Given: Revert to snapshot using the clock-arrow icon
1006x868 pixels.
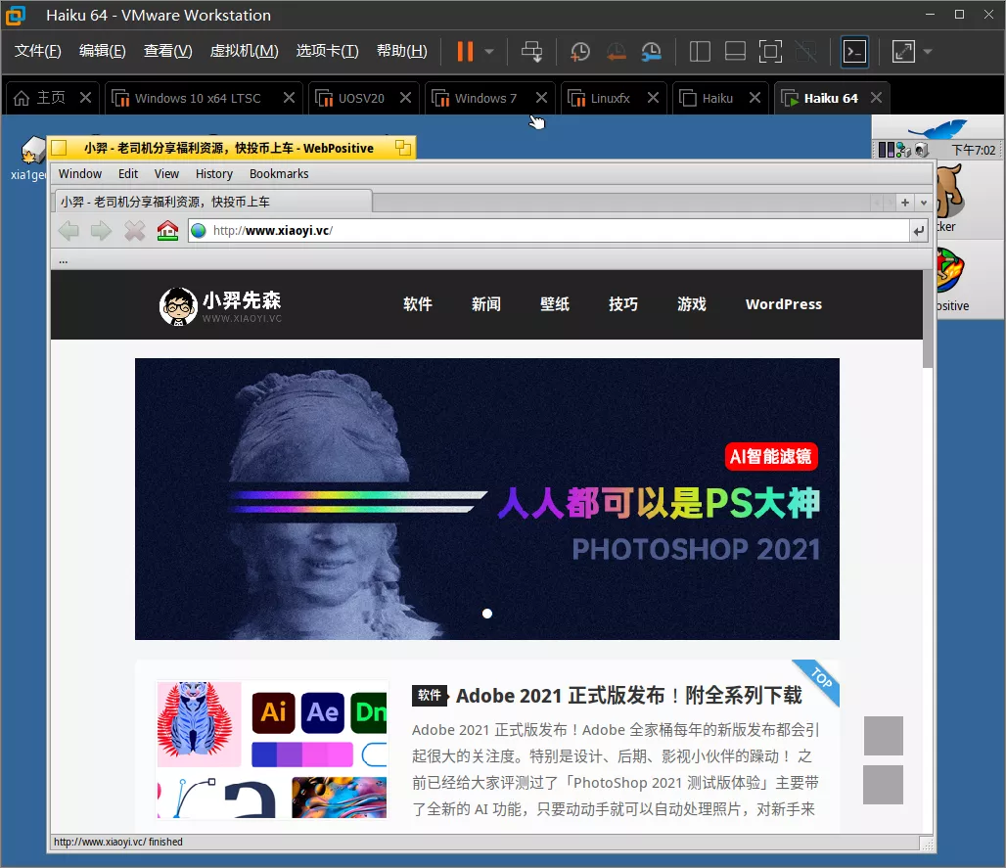Looking at the screenshot, I should pos(616,51).
